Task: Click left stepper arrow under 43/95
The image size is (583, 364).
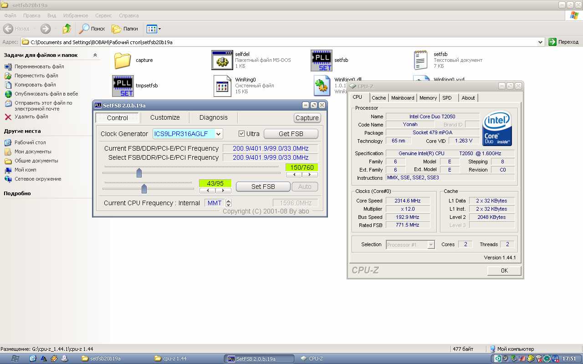Action: tap(208, 191)
